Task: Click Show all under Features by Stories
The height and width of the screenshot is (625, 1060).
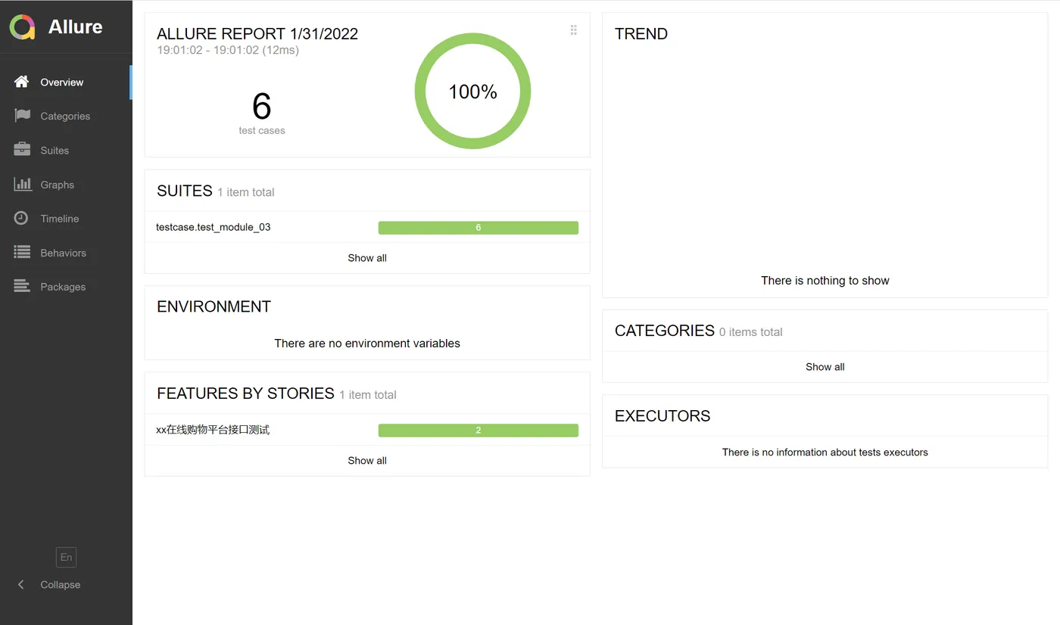Action: [367, 460]
